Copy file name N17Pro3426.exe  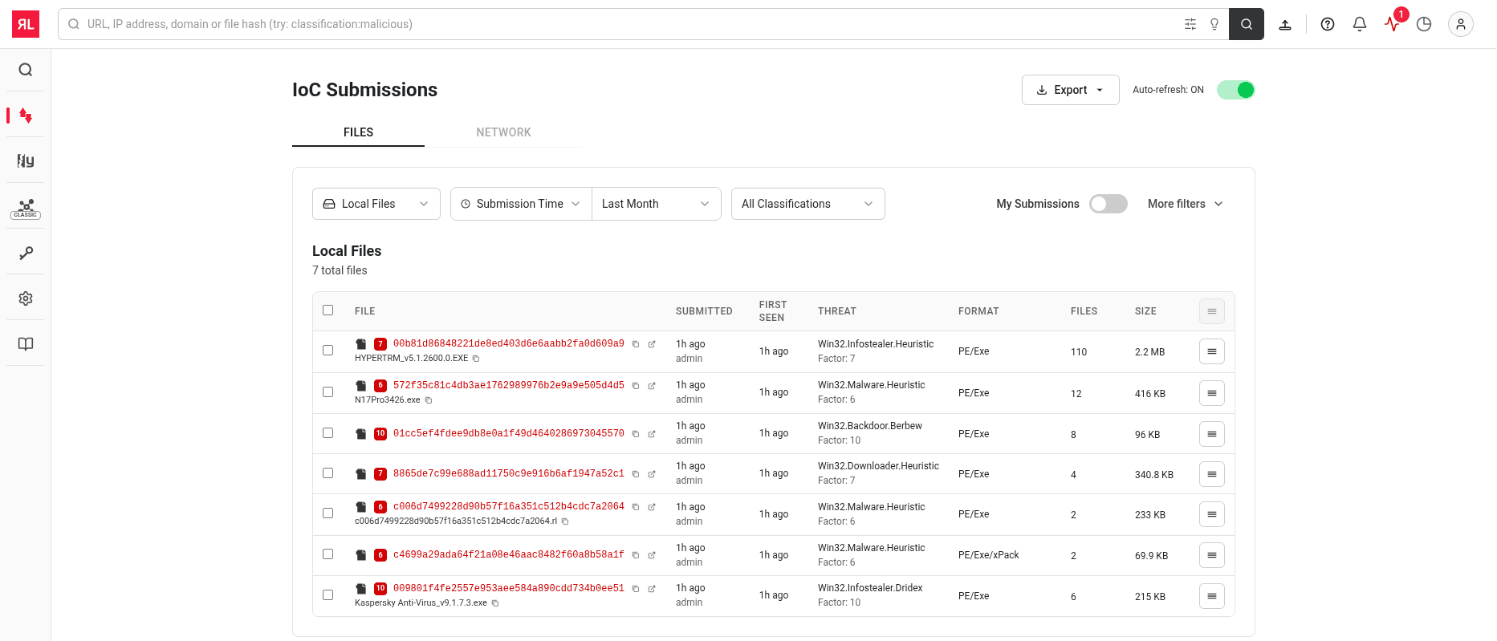[x=429, y=400]
